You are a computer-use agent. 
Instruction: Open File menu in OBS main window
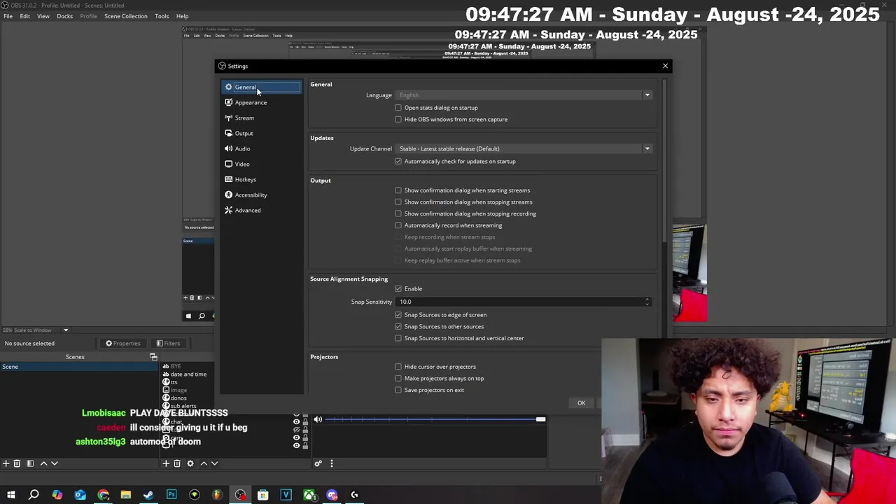pyautogui.click(x=8, y=16)
